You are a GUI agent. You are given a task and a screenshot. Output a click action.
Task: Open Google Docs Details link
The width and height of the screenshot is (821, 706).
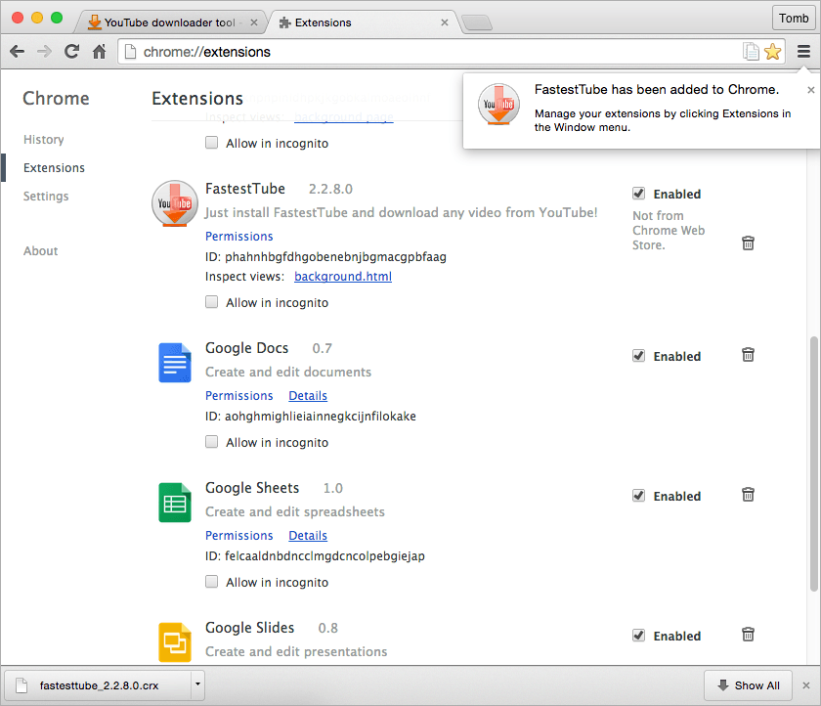[308, 395]
